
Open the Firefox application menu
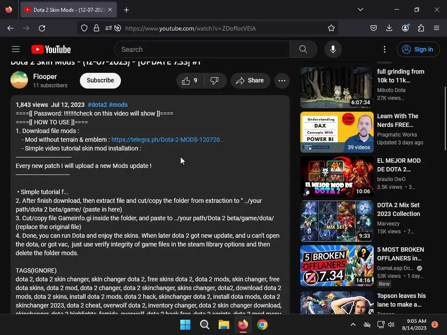coord(437,28)
